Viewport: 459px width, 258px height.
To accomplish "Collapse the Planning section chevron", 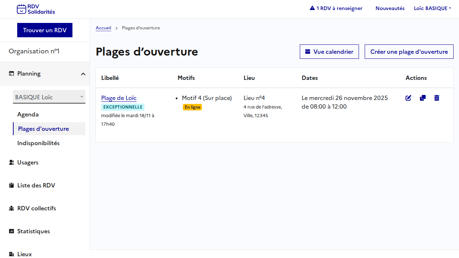I will tap(83, 74).
